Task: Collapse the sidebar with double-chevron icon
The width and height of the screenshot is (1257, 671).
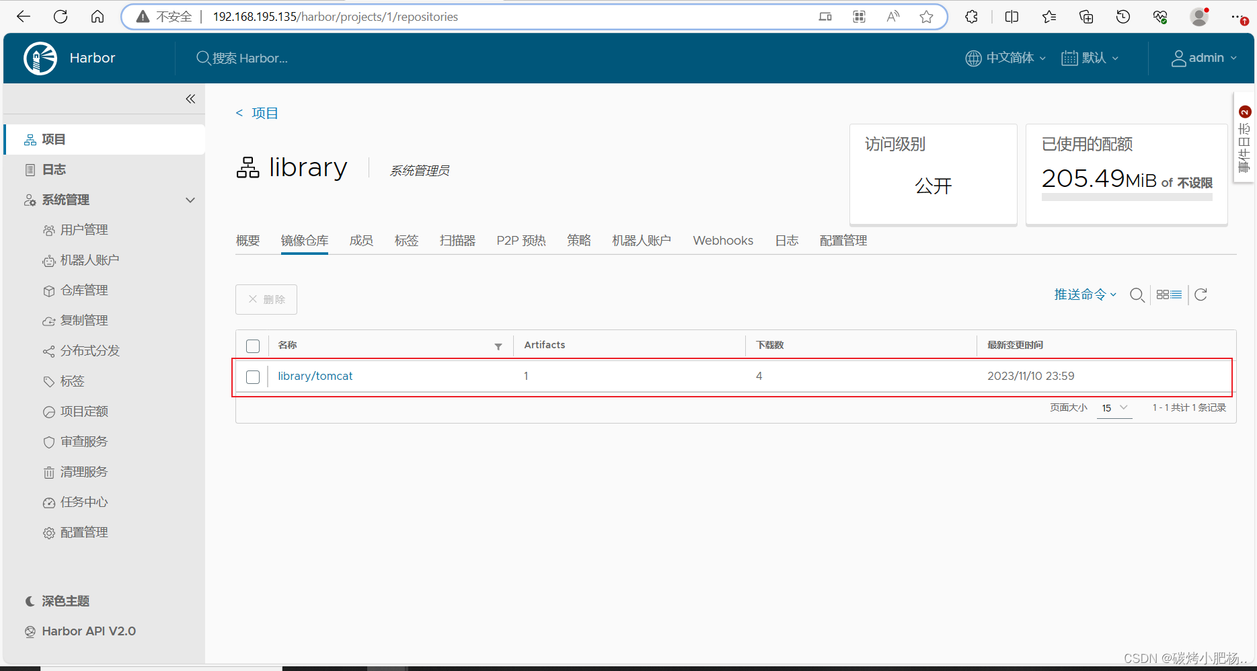Action: click(190, 99)
